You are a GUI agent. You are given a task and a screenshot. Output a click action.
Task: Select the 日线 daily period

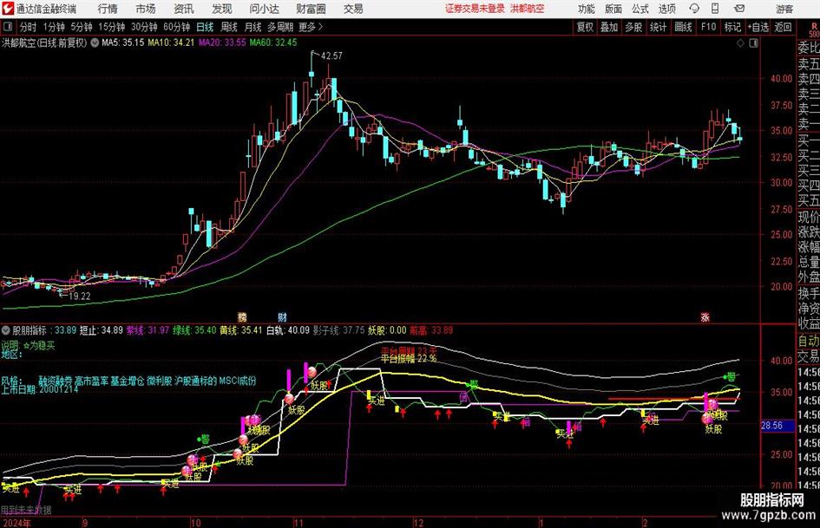(x=205, y=27)
